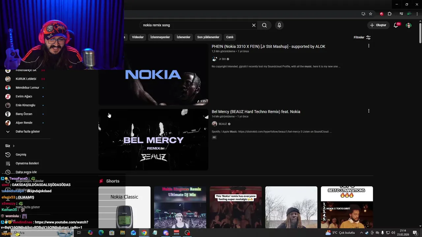Open the media control icon in Chrome toolbar
The width and height of the screenshot is (422, 237).
pyautogui.click(x=401, y=14)
